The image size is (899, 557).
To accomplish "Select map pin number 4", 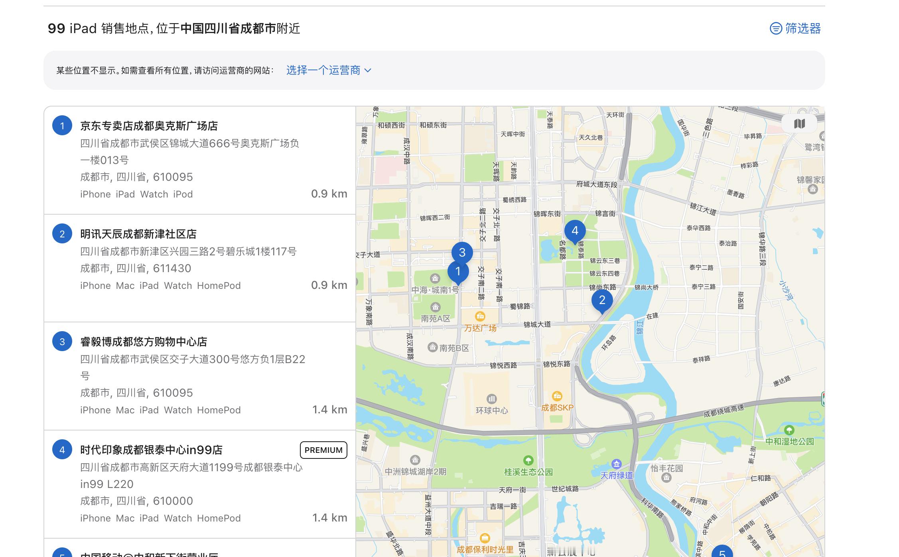I will (575, 232).
